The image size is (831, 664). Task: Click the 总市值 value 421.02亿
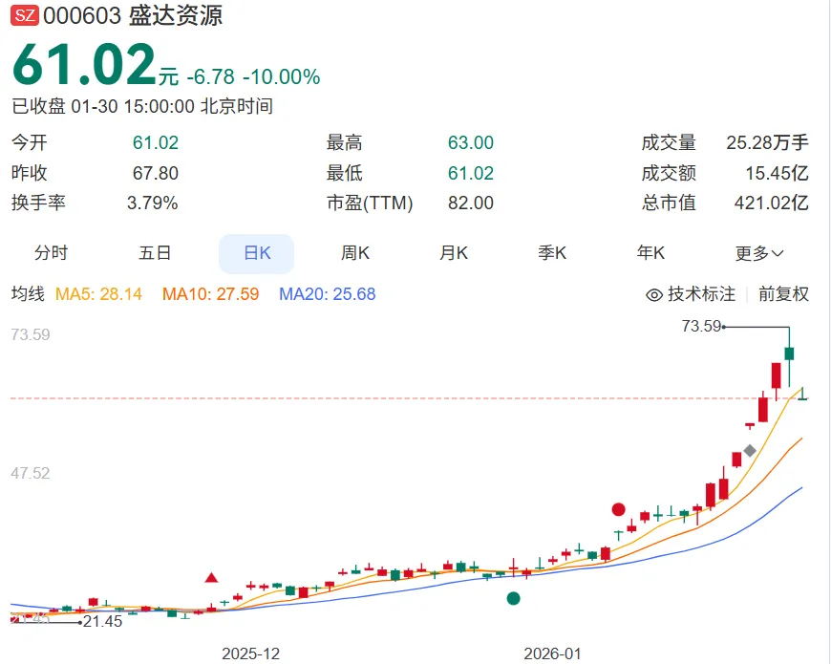[x=772, y=203]
